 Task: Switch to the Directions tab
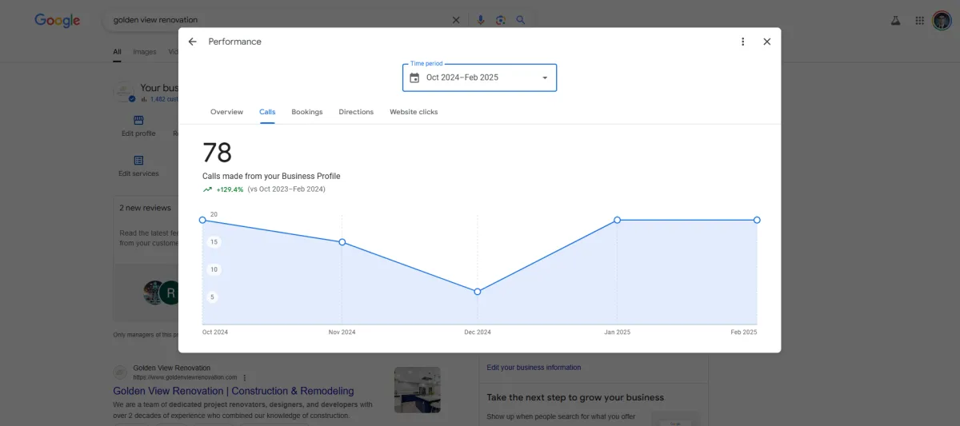click(356, 112)
